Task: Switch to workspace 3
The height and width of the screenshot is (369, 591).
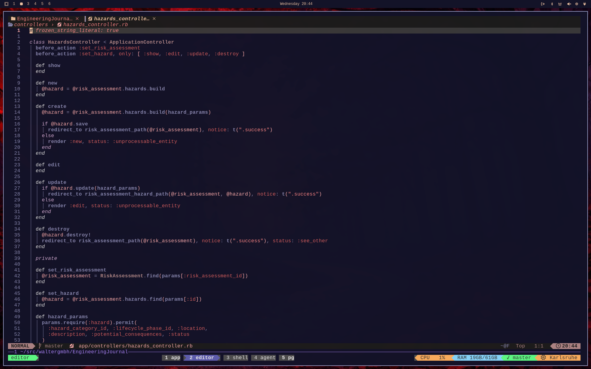Action: [x=28, y=4]
